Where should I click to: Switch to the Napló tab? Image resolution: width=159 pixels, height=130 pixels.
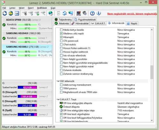tap(132, 23)
